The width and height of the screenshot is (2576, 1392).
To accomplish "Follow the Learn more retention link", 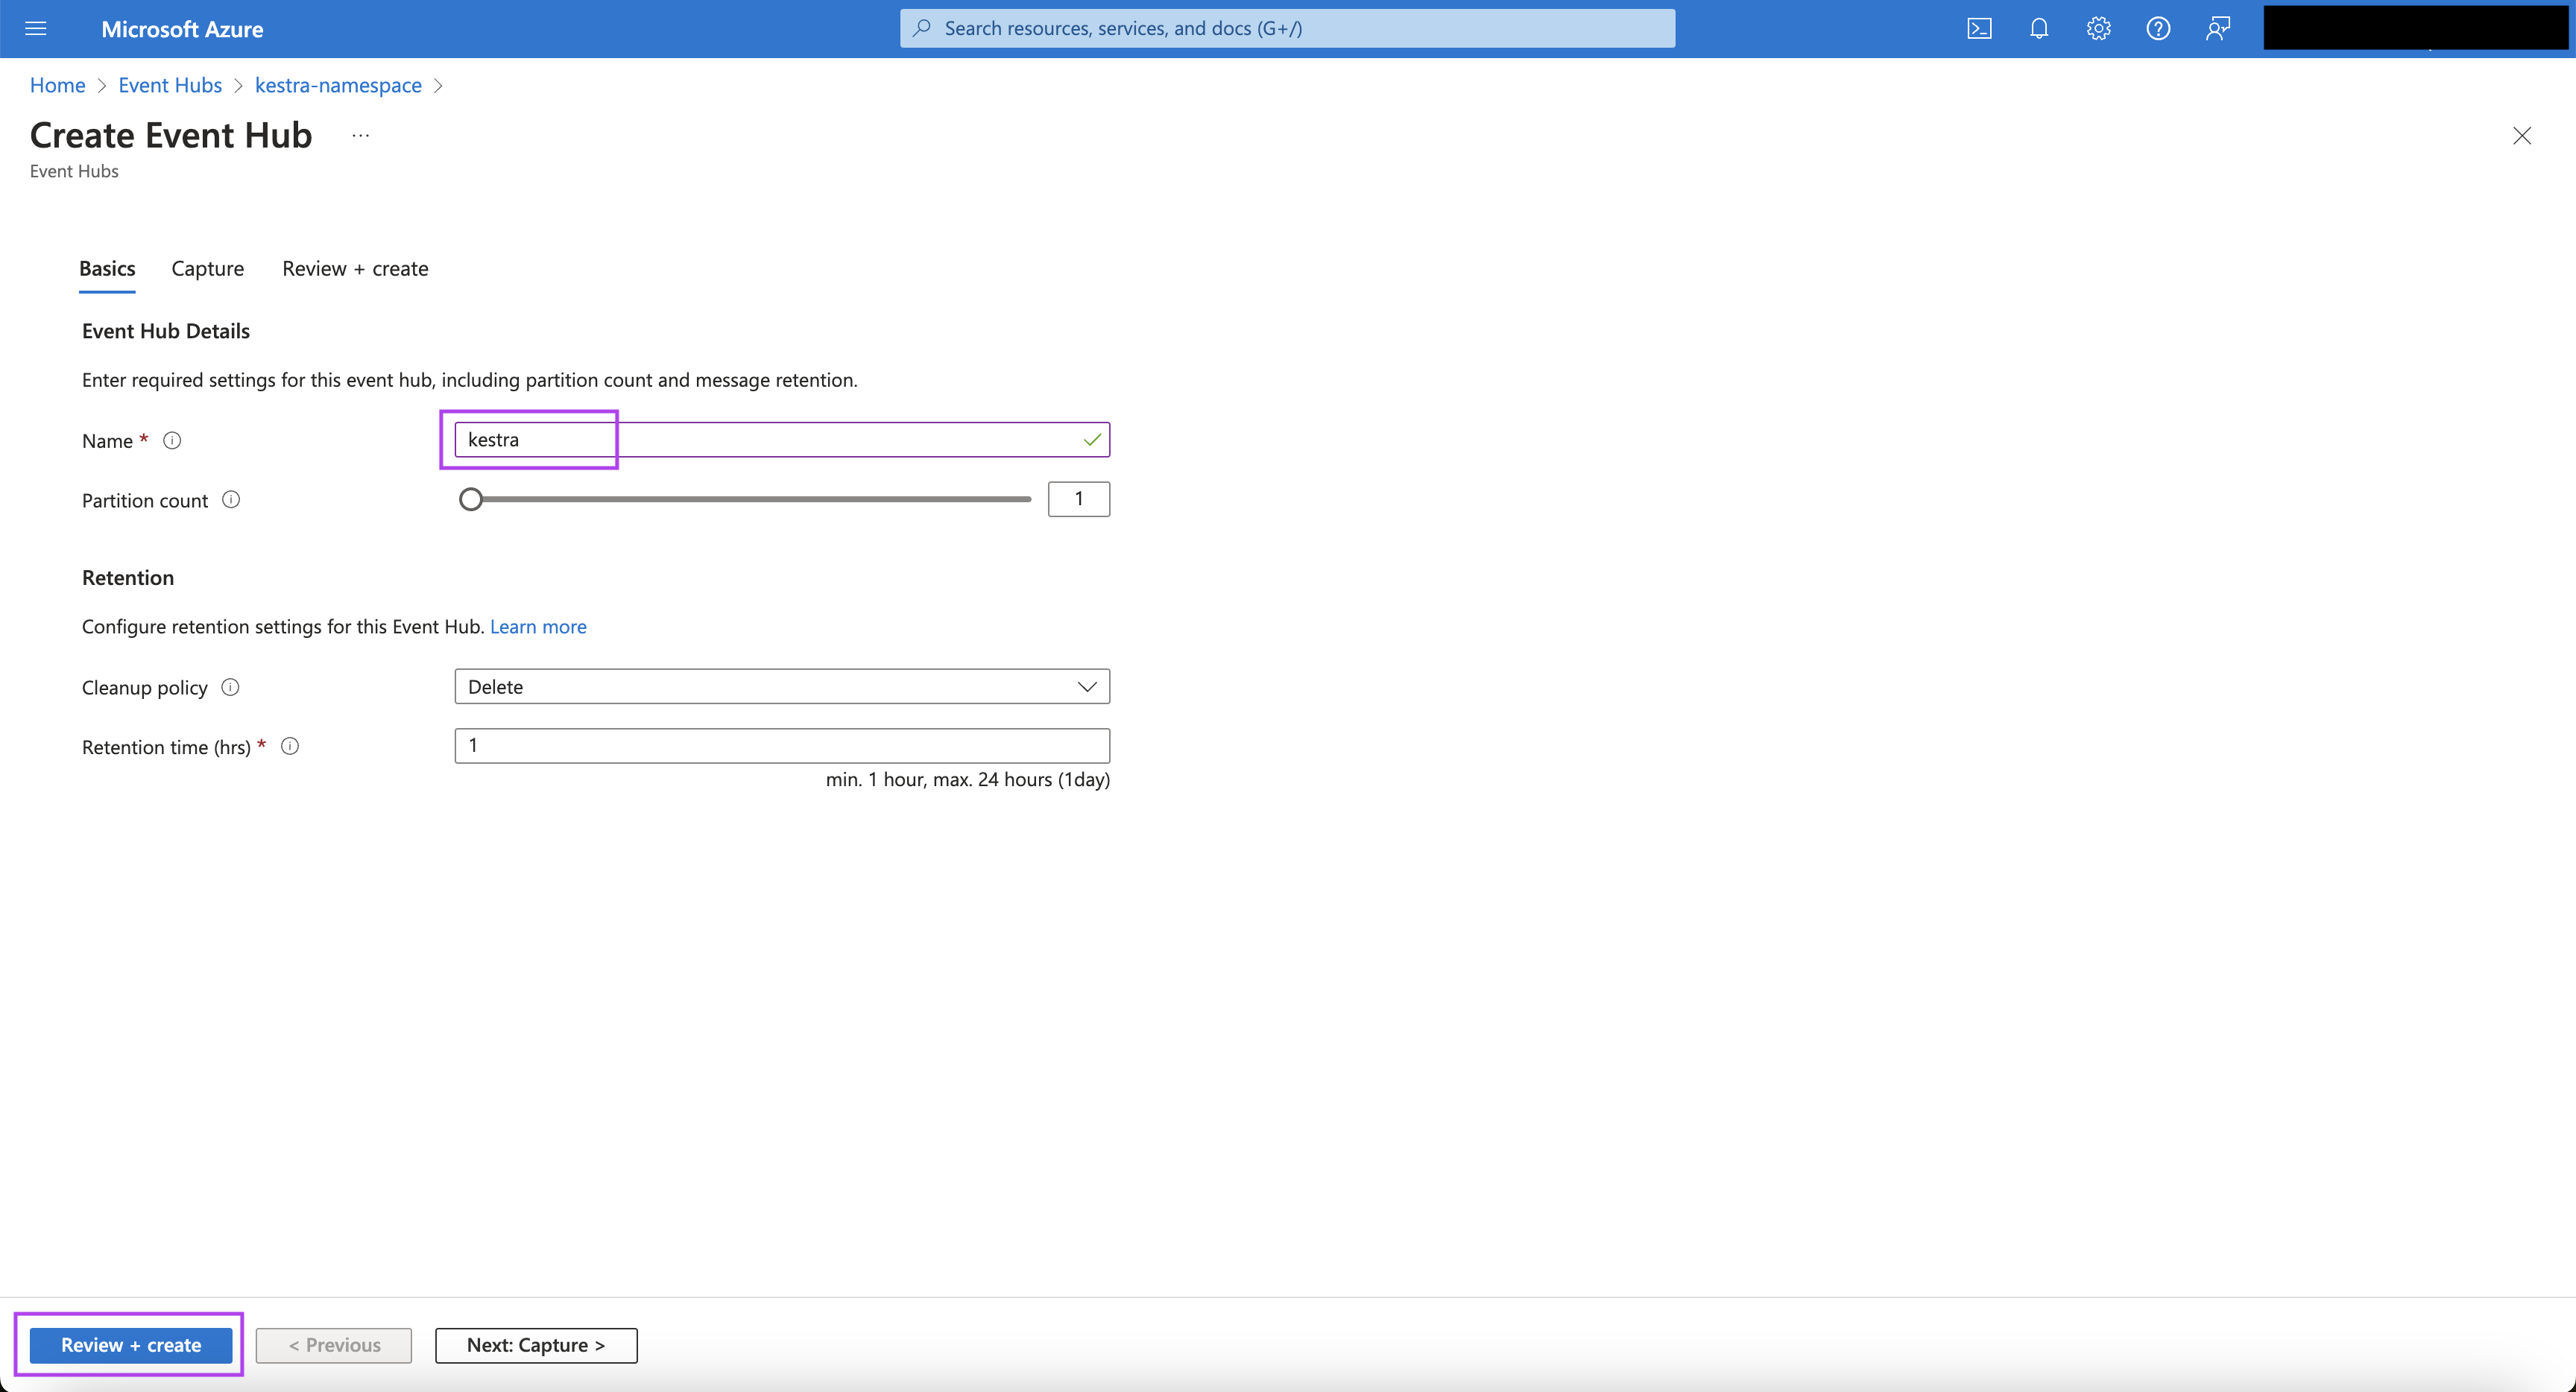I will pos(538,627).
